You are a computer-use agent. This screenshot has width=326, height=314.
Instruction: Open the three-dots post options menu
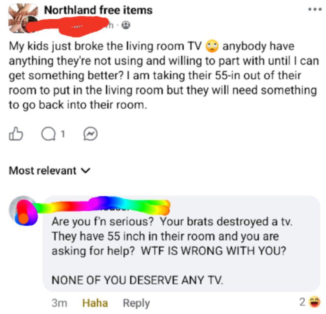coord(315,10)
